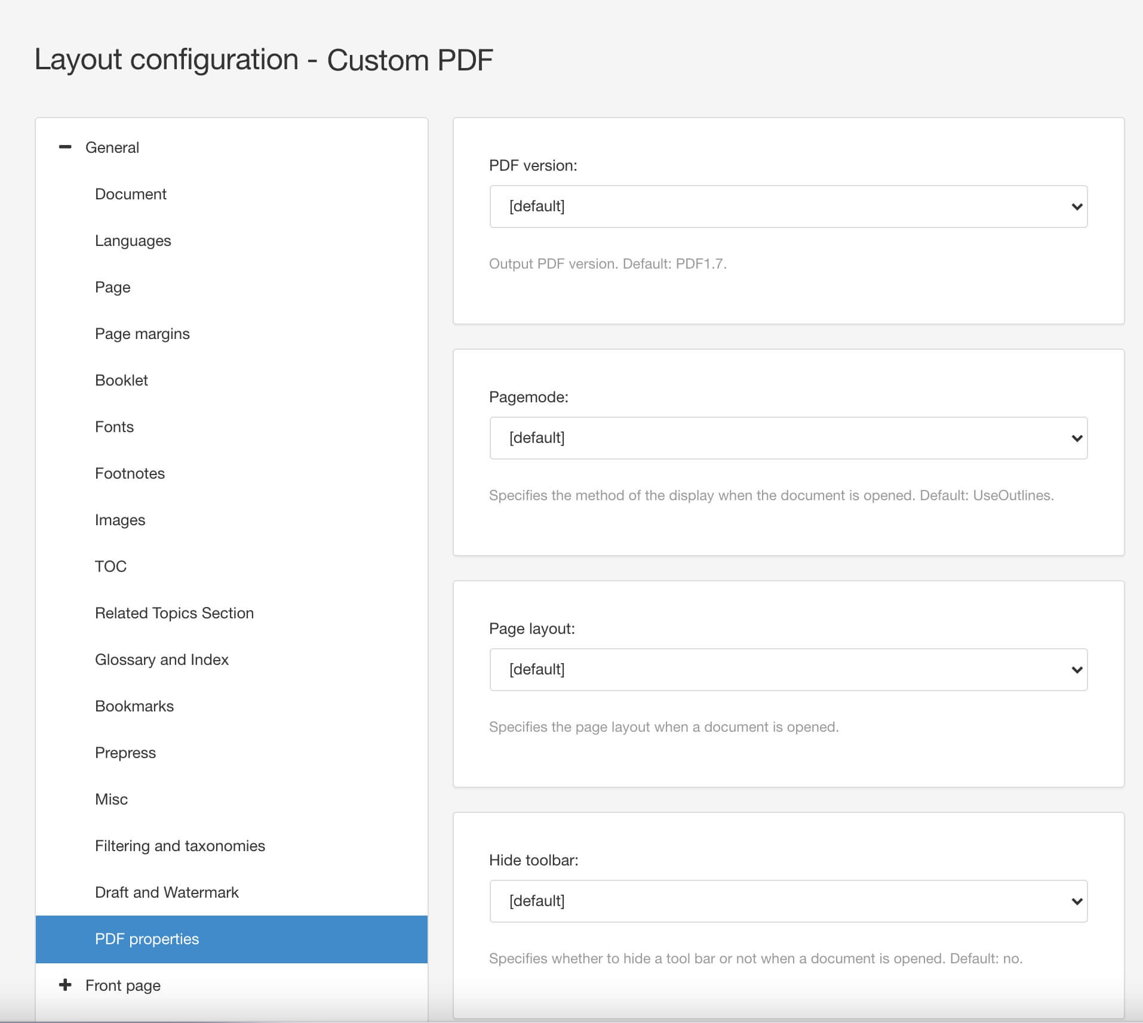Open the Pagemode dropdown
Image resolution: width=1143 pixels, height=1023 pixels.
click(787, 437)
